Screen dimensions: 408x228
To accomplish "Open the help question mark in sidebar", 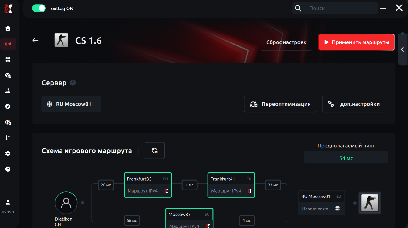I will [8, 169].
